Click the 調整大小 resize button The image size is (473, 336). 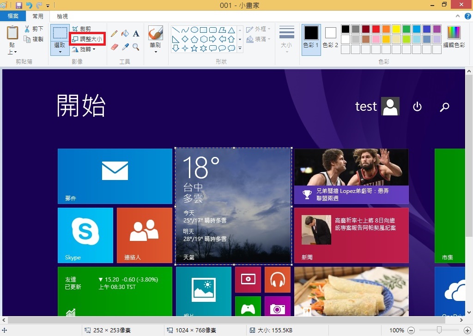pos(87,39)
